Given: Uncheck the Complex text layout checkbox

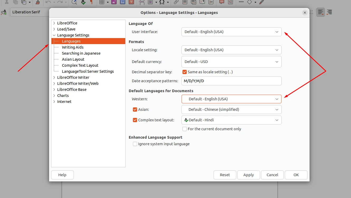Looking at the screenshot, I should click(x=135, y=120).
